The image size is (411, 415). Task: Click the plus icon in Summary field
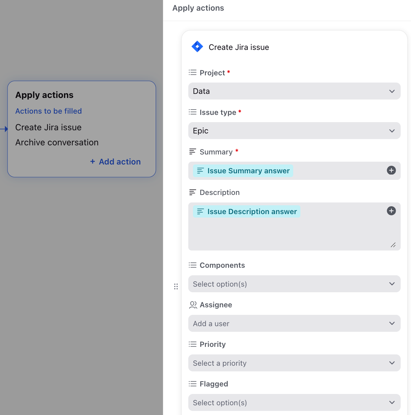click(391, 170)
